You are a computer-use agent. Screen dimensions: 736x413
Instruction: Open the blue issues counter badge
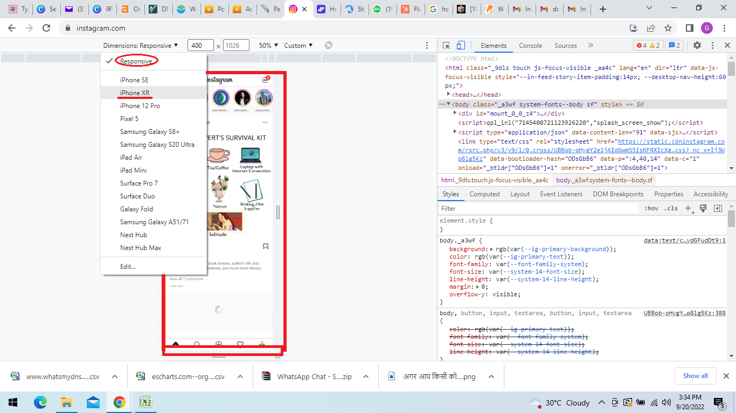(674, 45)
